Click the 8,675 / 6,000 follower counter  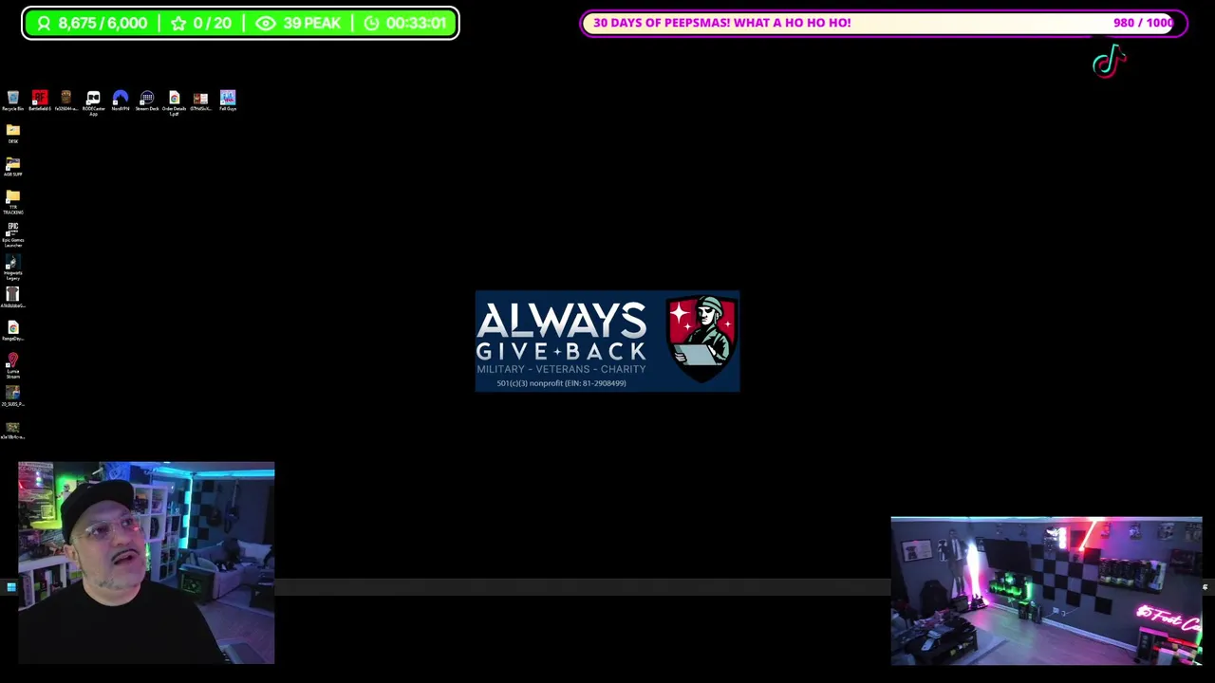(92, 23)
